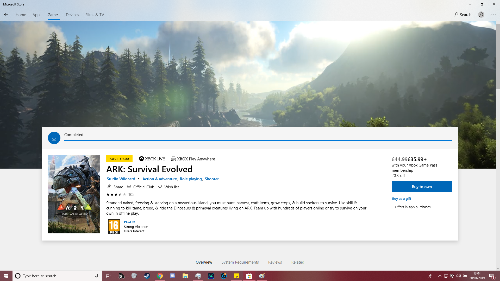500x281 pixels.
Task: Click the Share icon
Action: pos(109,187)
